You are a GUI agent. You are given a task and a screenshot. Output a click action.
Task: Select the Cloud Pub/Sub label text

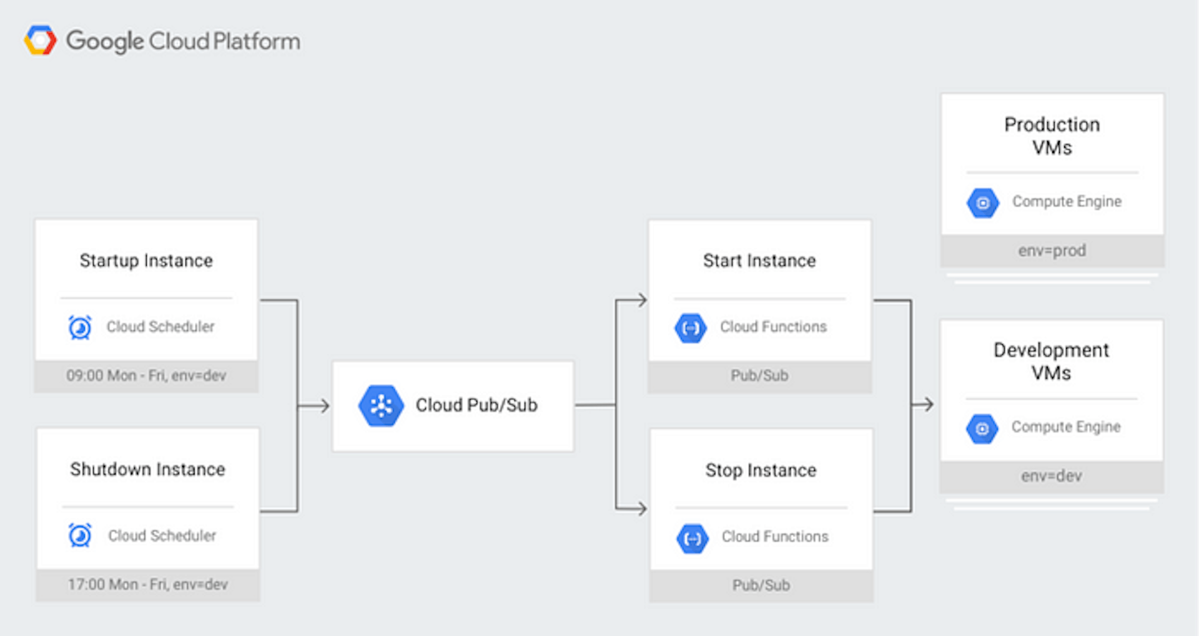point(476,405)
